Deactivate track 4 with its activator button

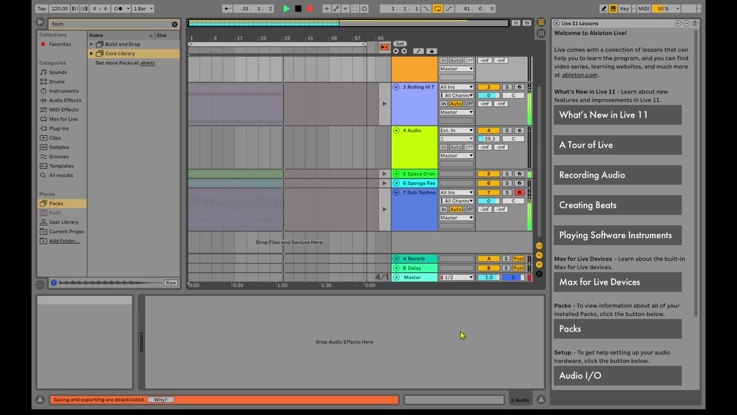[488, 130]
